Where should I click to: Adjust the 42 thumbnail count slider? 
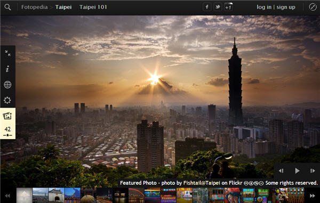point(7,135)
